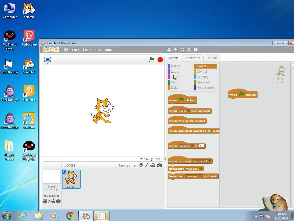Collapse stage with small arrow expander

tap(165, 159)
